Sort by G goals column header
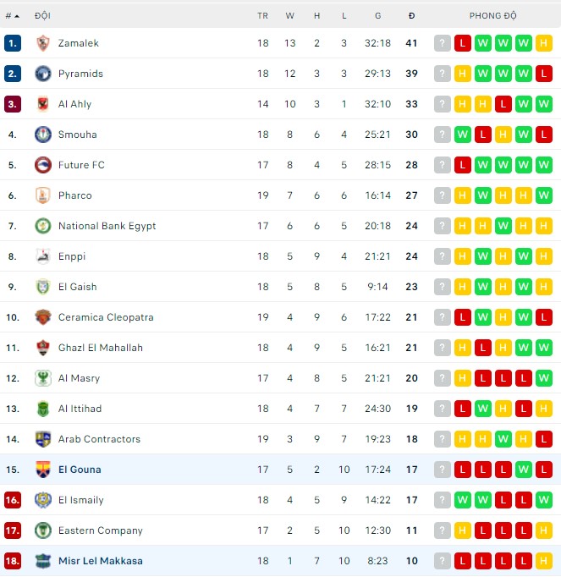561x577 pixels. 377,16
